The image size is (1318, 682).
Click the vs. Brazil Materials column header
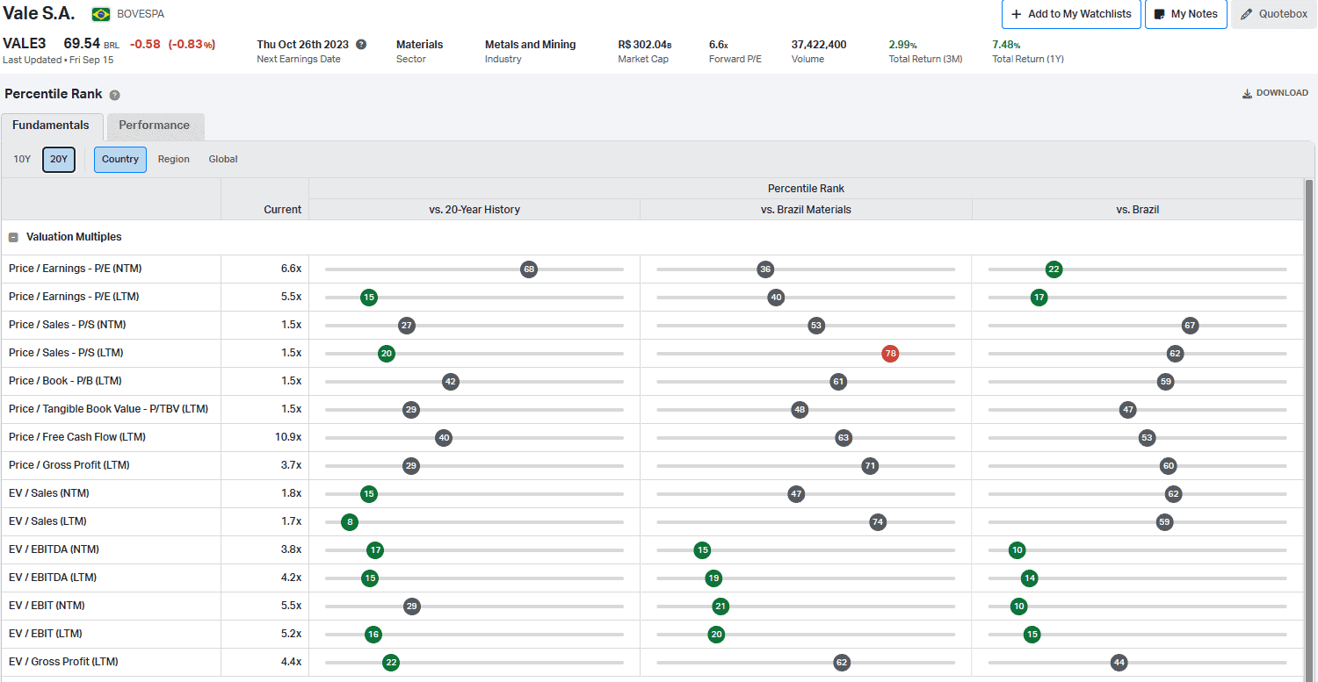[806, 210]
